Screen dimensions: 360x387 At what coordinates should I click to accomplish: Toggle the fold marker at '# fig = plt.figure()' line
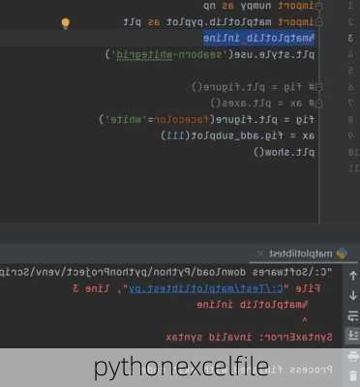319,87
